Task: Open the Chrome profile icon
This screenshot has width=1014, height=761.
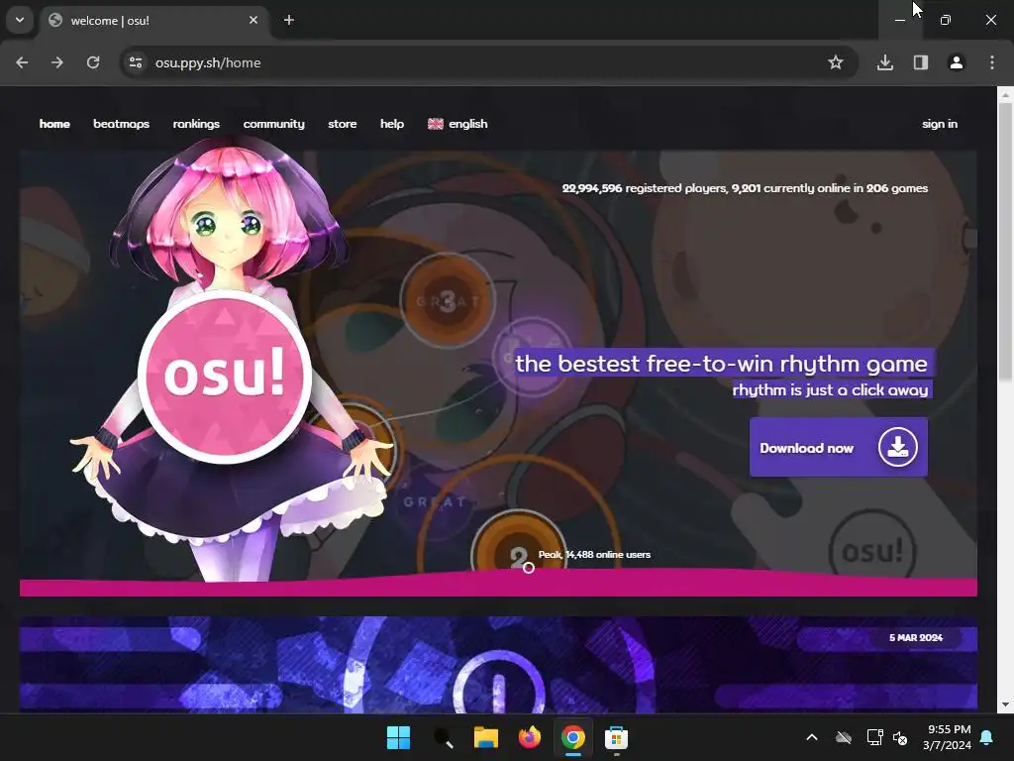Action: (x=957, y=62)
